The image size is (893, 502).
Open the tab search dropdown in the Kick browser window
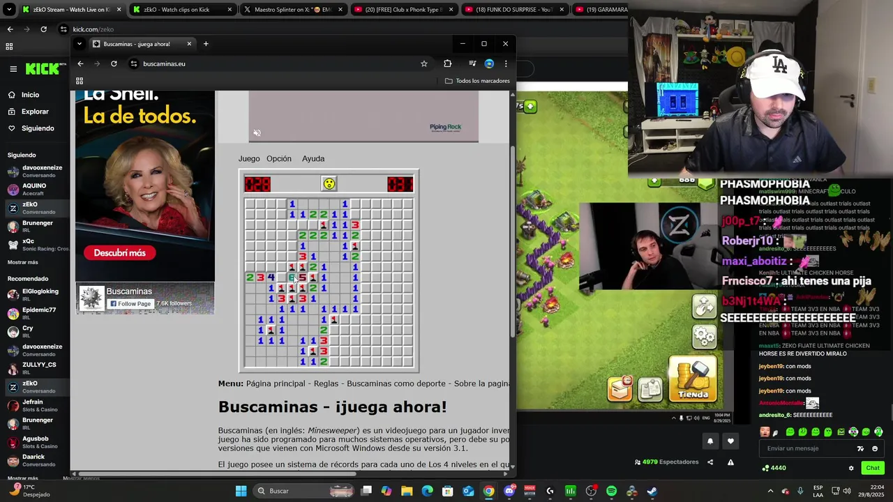(x=9, y=10)
